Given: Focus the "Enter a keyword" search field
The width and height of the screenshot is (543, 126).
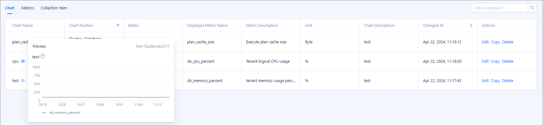Looking at the screenshot, I should coord(499,8).
